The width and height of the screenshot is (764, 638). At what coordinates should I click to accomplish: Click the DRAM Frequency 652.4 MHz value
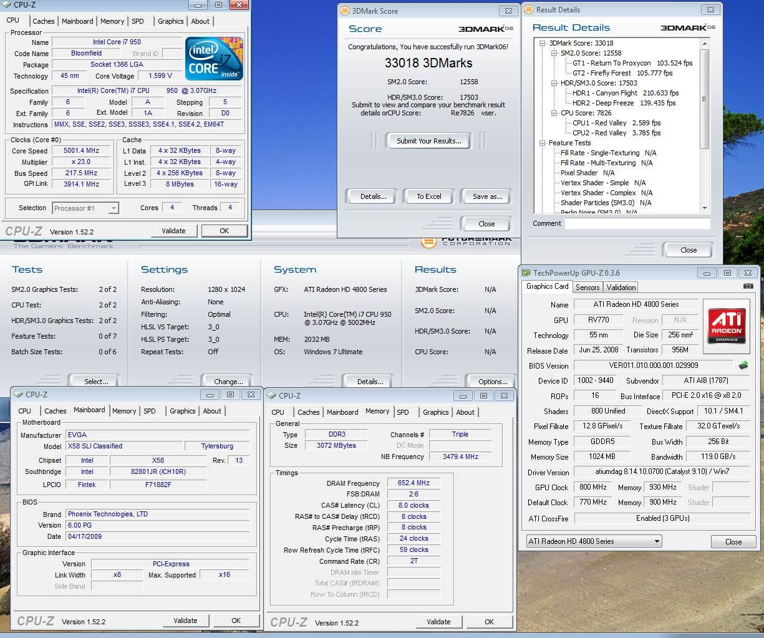[414, 483]
